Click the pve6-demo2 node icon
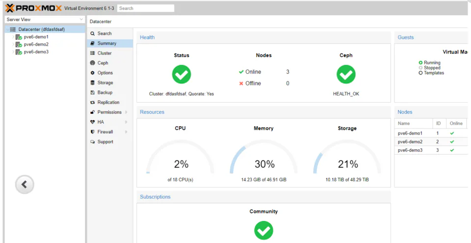This screenshot has width=471, height=243. [19, 45]
